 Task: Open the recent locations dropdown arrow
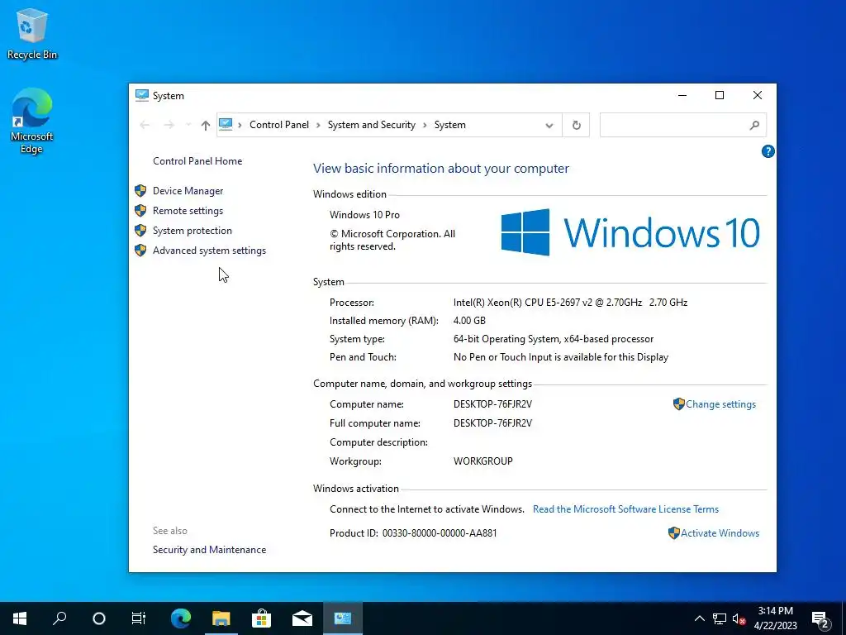click(188, 126)
